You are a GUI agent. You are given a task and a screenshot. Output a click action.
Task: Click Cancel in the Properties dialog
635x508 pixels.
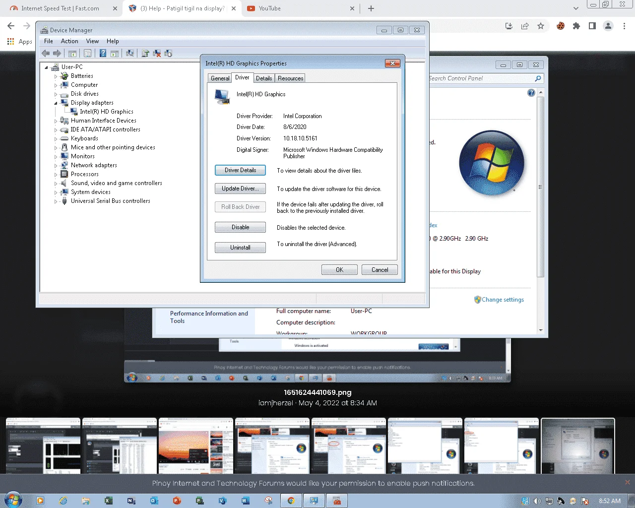380,270
